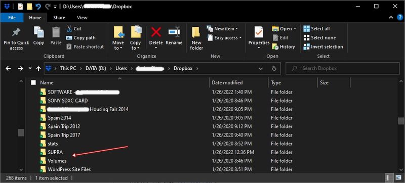This screenshot has height=183, width=405.
Task: Click the Back navigation arrow
Action: [8, 69]
